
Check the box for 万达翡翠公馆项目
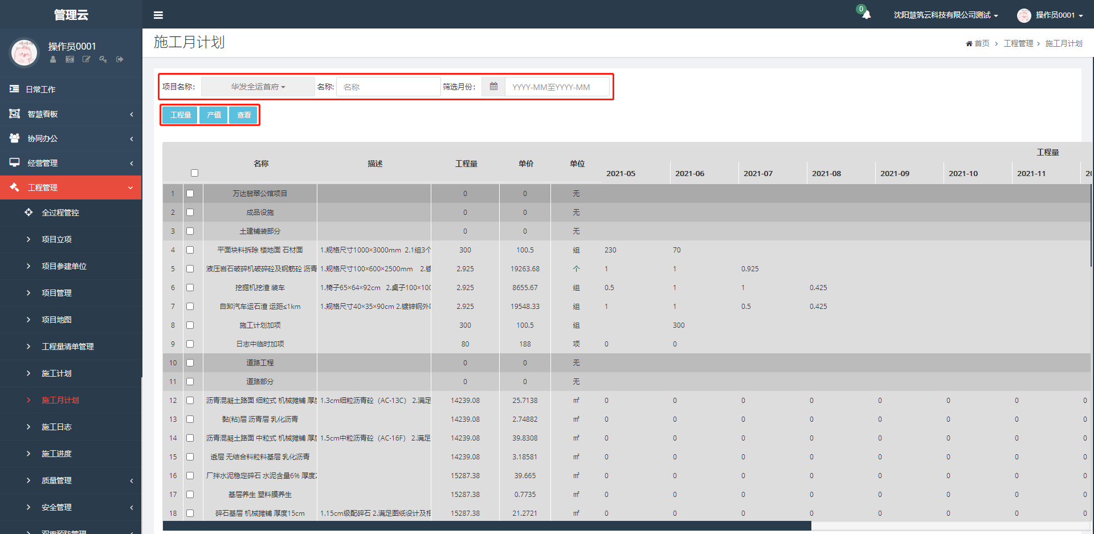coord(190,194)
